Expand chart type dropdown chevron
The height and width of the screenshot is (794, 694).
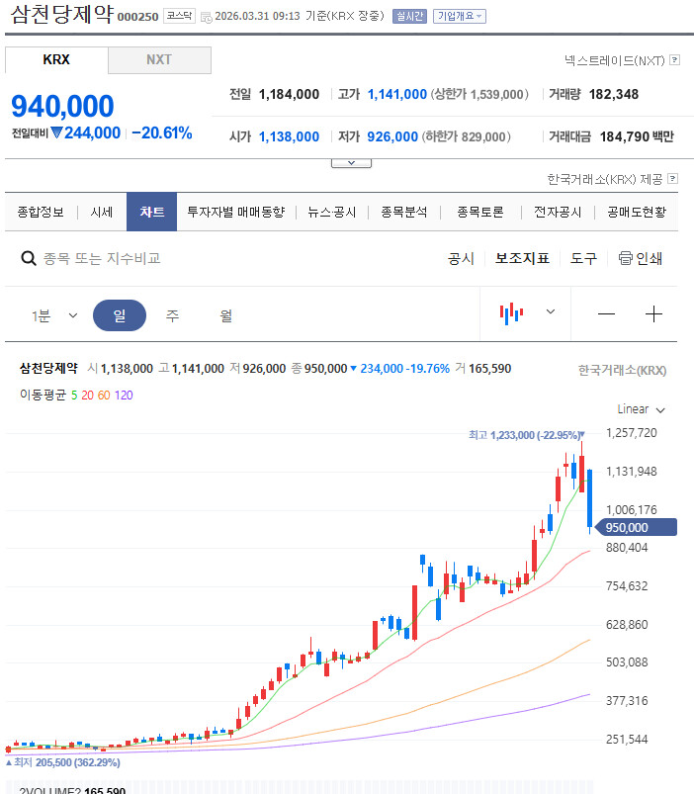551,311
